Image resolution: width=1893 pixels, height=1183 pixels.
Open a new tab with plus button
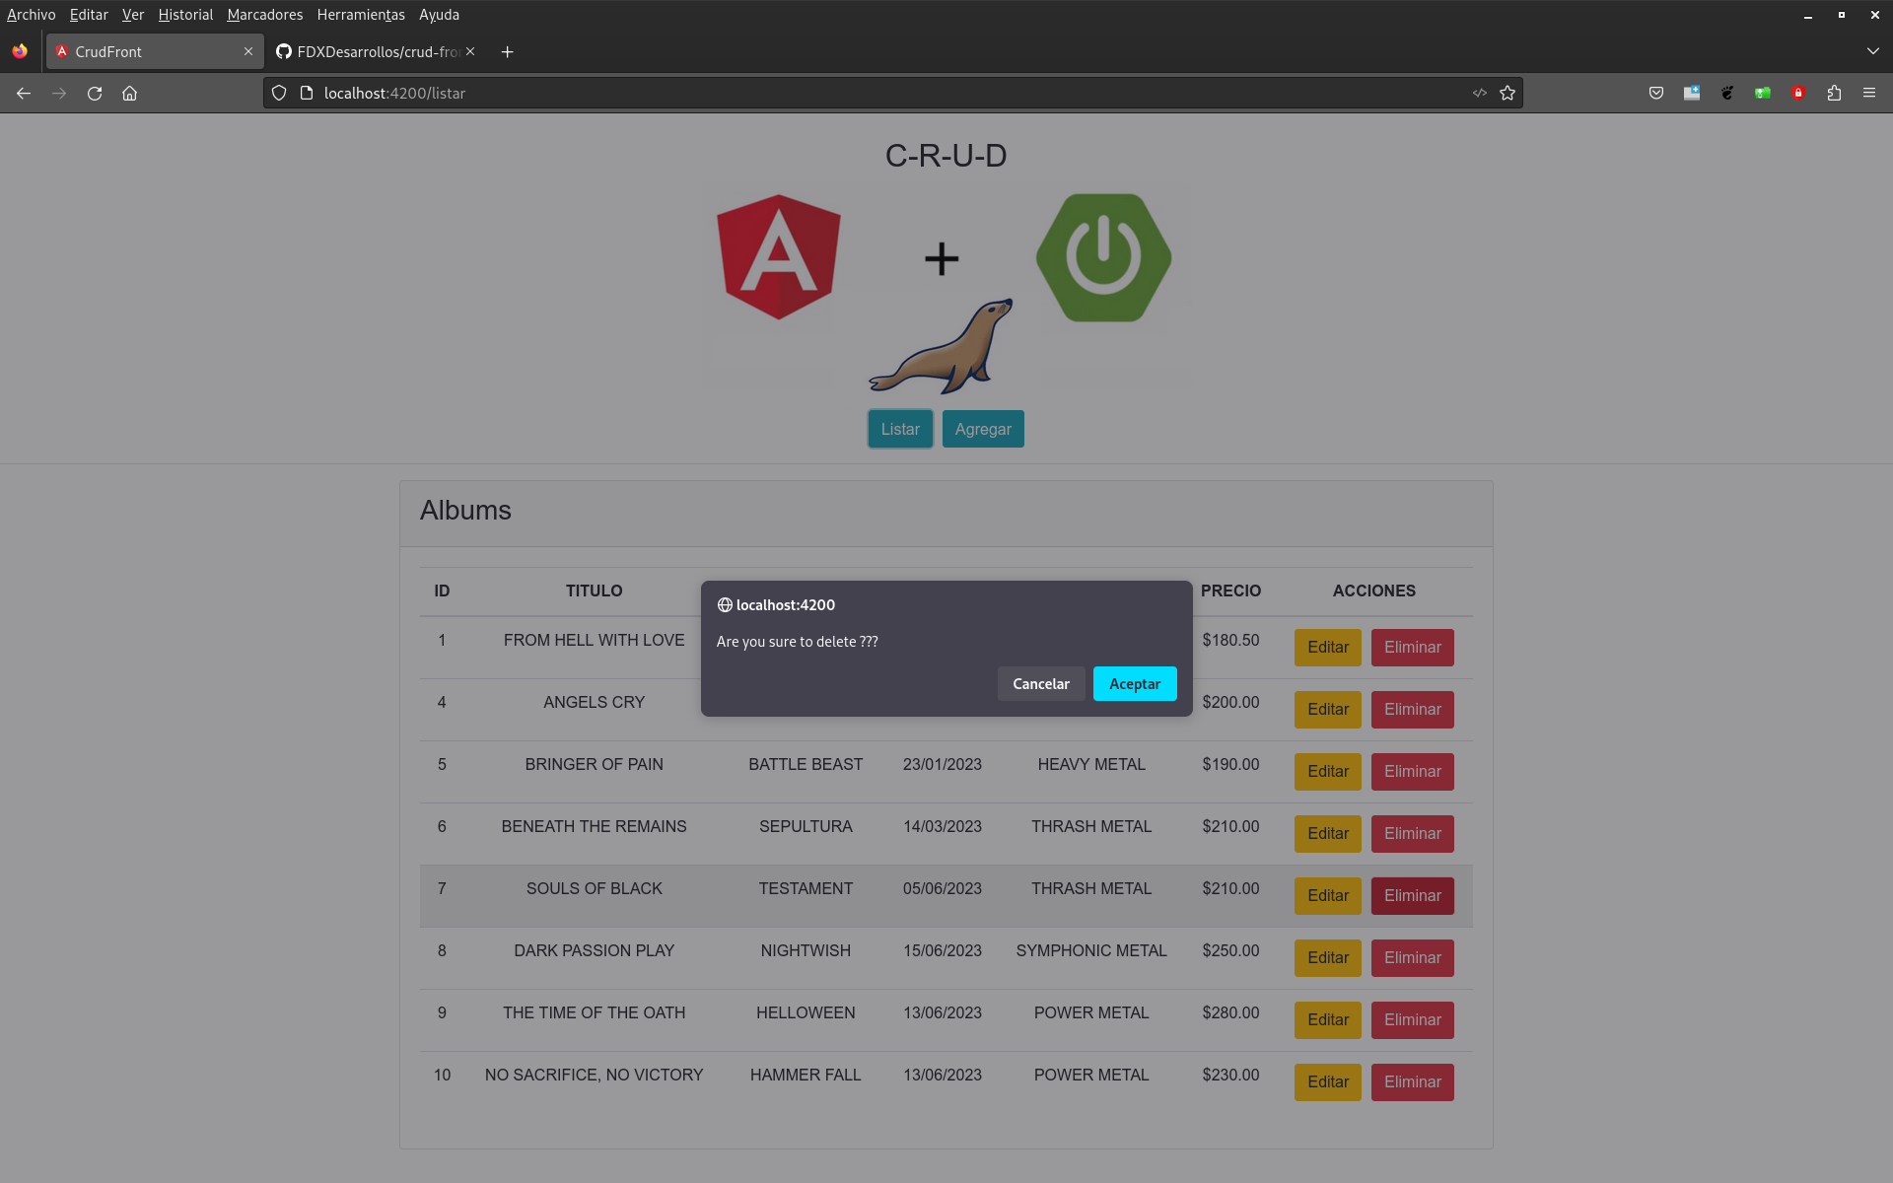507,51
